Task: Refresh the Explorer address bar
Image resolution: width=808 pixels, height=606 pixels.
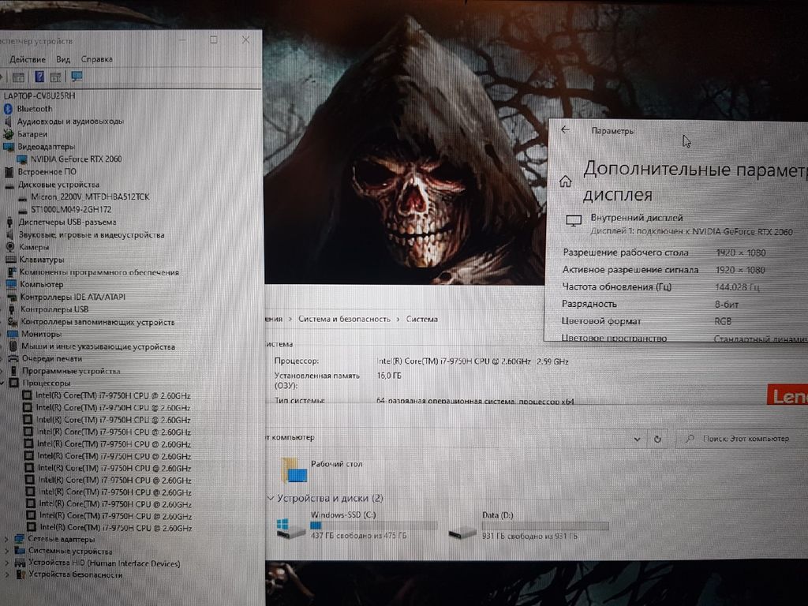Action: pos(657,439)
